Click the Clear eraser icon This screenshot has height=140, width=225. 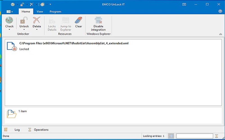(x=78, y=20)
